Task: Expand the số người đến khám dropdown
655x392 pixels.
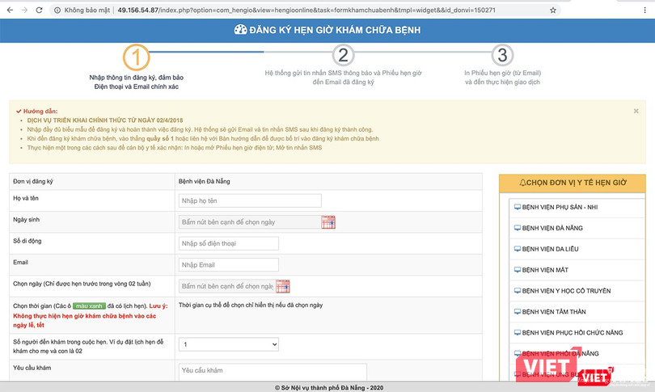Action: 228,344
